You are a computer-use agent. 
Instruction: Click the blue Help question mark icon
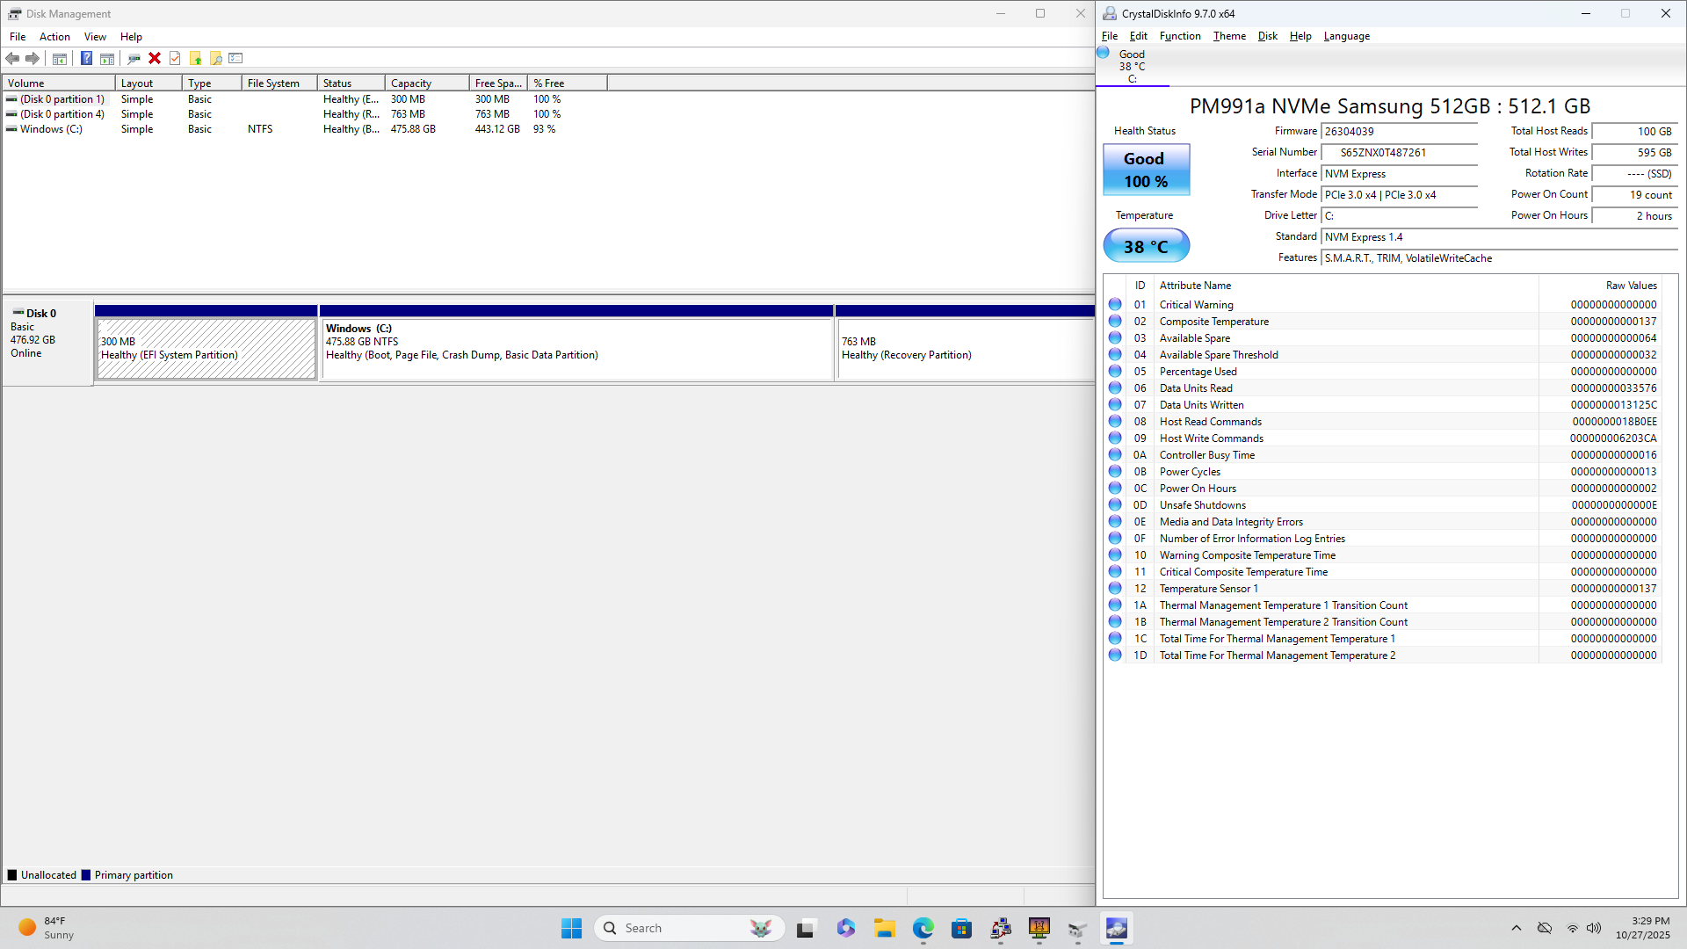(x=86, y=58)
